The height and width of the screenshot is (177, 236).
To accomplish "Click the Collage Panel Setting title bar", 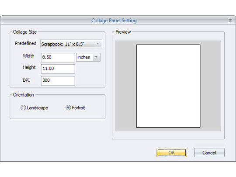I will [114, 21].
